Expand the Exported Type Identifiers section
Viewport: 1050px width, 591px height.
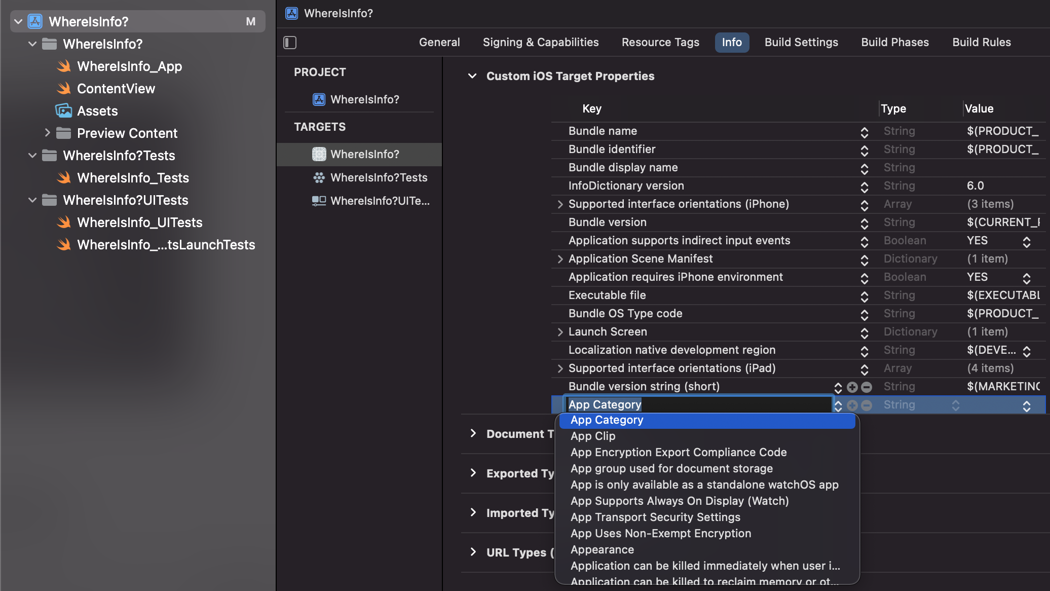pos(473,473)
